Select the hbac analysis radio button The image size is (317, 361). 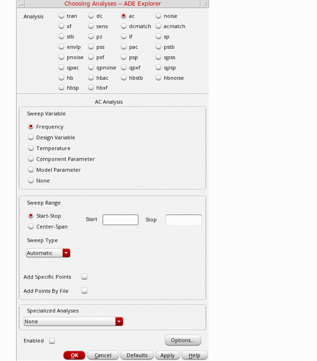point(91,78)
